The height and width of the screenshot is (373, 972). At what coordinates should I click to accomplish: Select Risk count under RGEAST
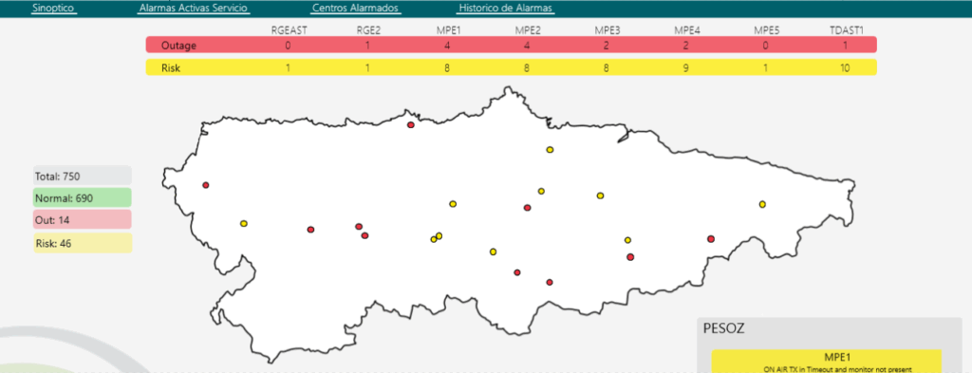pos(288,68)
